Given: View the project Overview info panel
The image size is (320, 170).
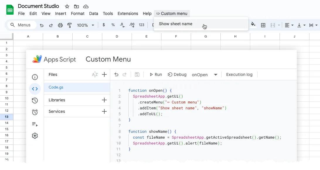Looking at the screenshot, I should 35,77.
